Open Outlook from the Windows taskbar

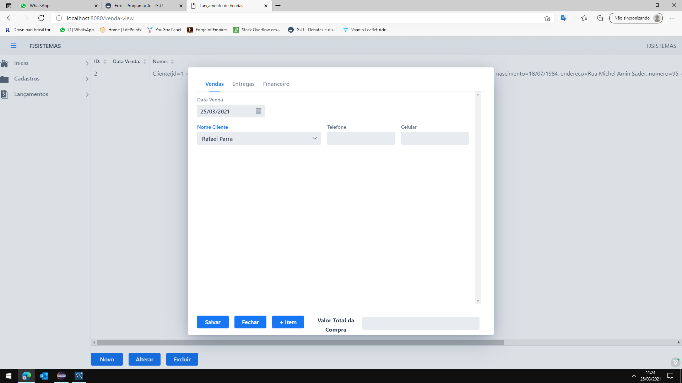point(44,376)
